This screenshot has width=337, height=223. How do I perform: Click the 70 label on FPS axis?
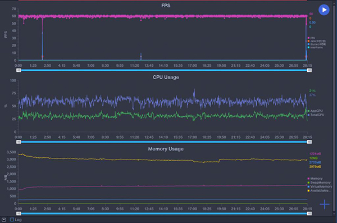tap(14, 9)
